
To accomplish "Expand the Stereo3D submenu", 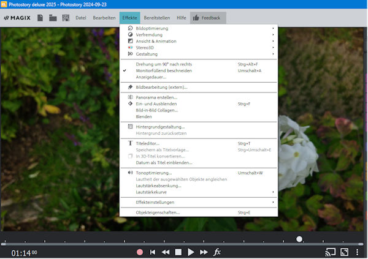I will [x=199, y=48].
